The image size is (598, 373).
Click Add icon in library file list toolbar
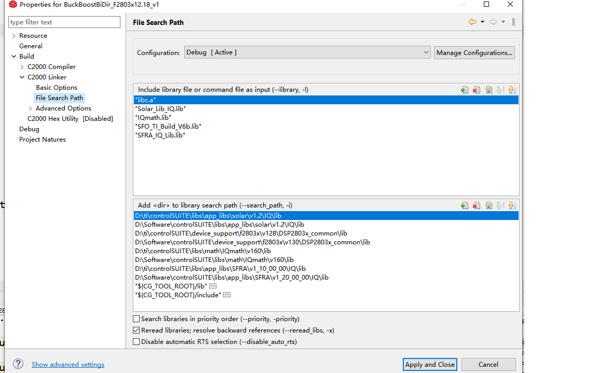[465, 90]
